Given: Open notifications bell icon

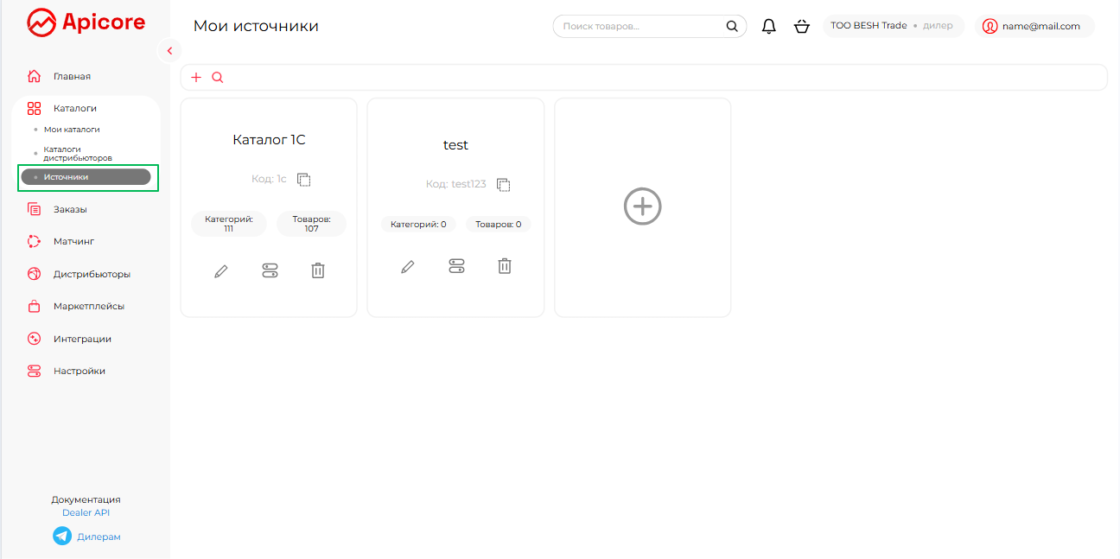Looking at the screenshot, I should [768, 27].
